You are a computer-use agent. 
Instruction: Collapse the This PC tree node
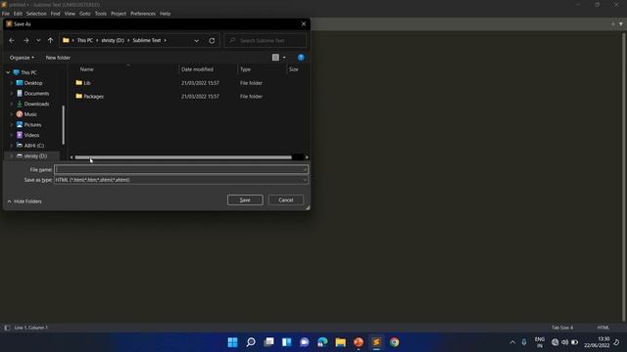[8, 72]
